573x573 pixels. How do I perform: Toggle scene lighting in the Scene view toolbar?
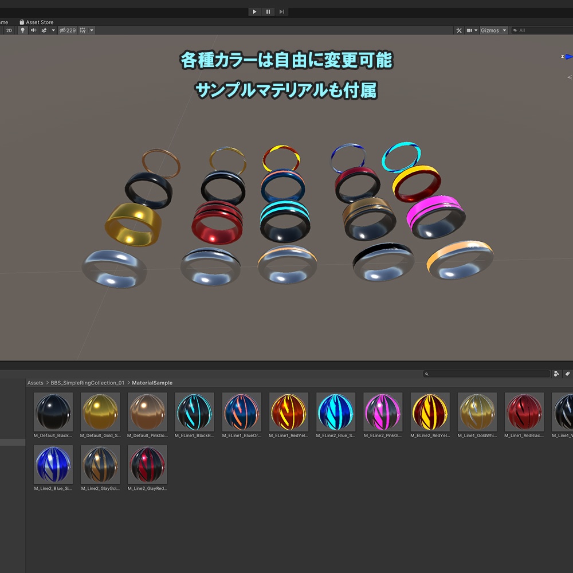click(x=22, y=30)
